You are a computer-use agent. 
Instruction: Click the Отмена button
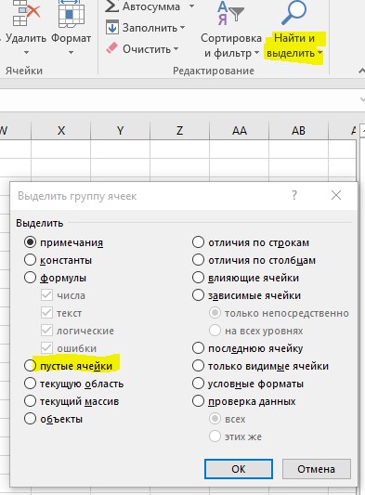(x=317, y=469)
